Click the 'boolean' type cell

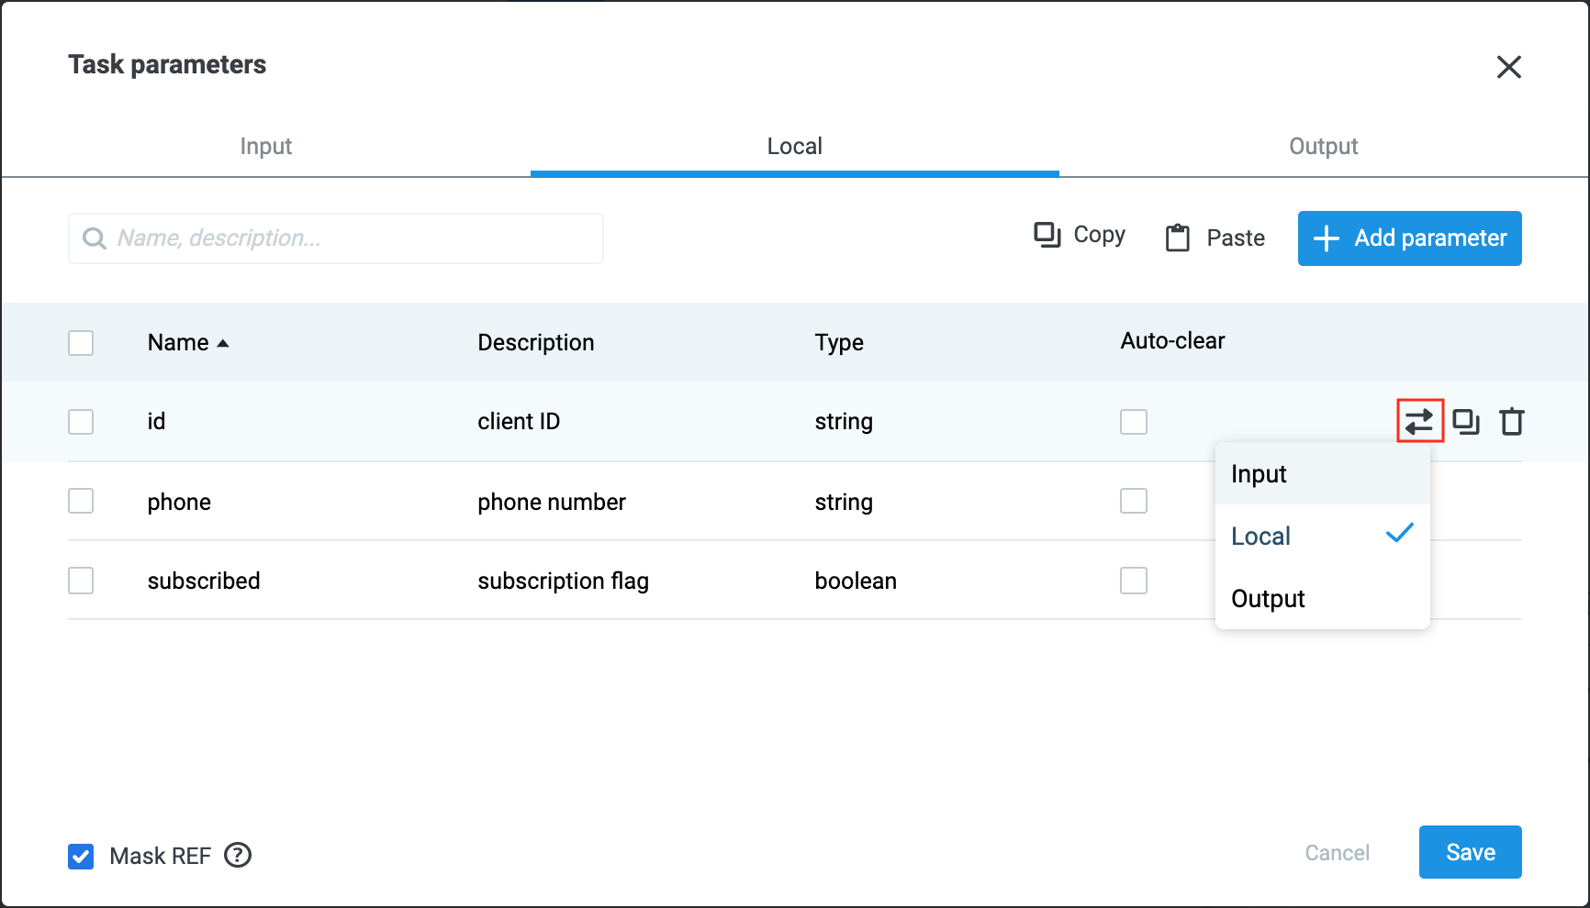[856, 581]
